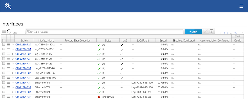
Task: Open row menu for Ethernet9/7/1
Action: (8, 87)
